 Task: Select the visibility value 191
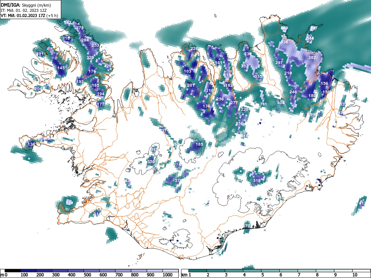point(40,54)
